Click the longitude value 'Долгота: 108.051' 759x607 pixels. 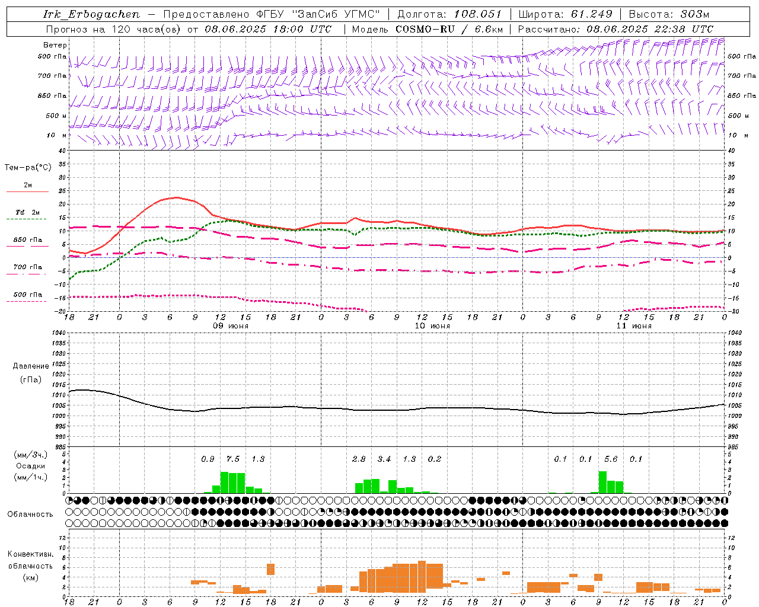tap(449, 14)
